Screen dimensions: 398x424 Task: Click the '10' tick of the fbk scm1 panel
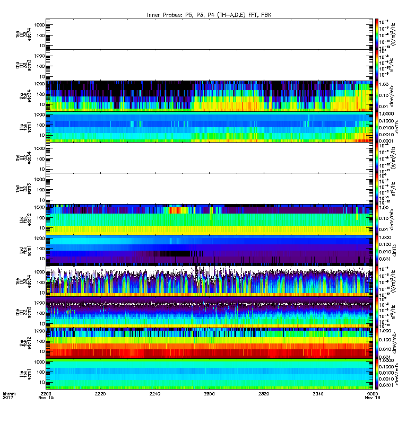point(42,382)
